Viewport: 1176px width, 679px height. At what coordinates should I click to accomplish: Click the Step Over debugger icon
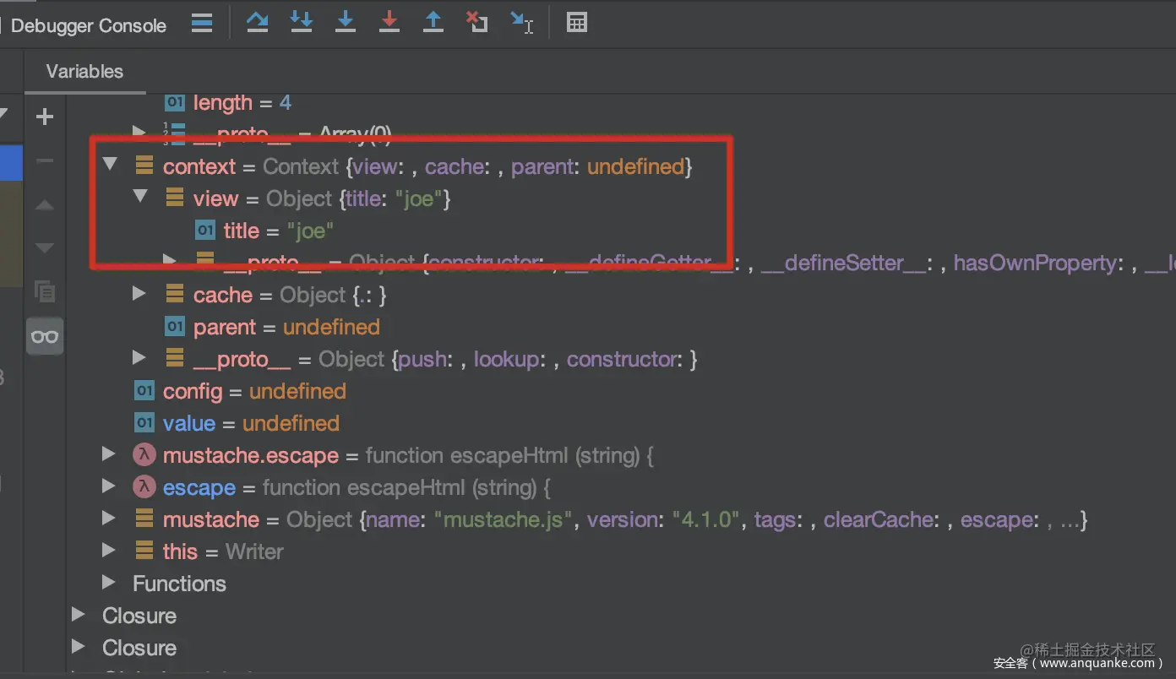257,22
